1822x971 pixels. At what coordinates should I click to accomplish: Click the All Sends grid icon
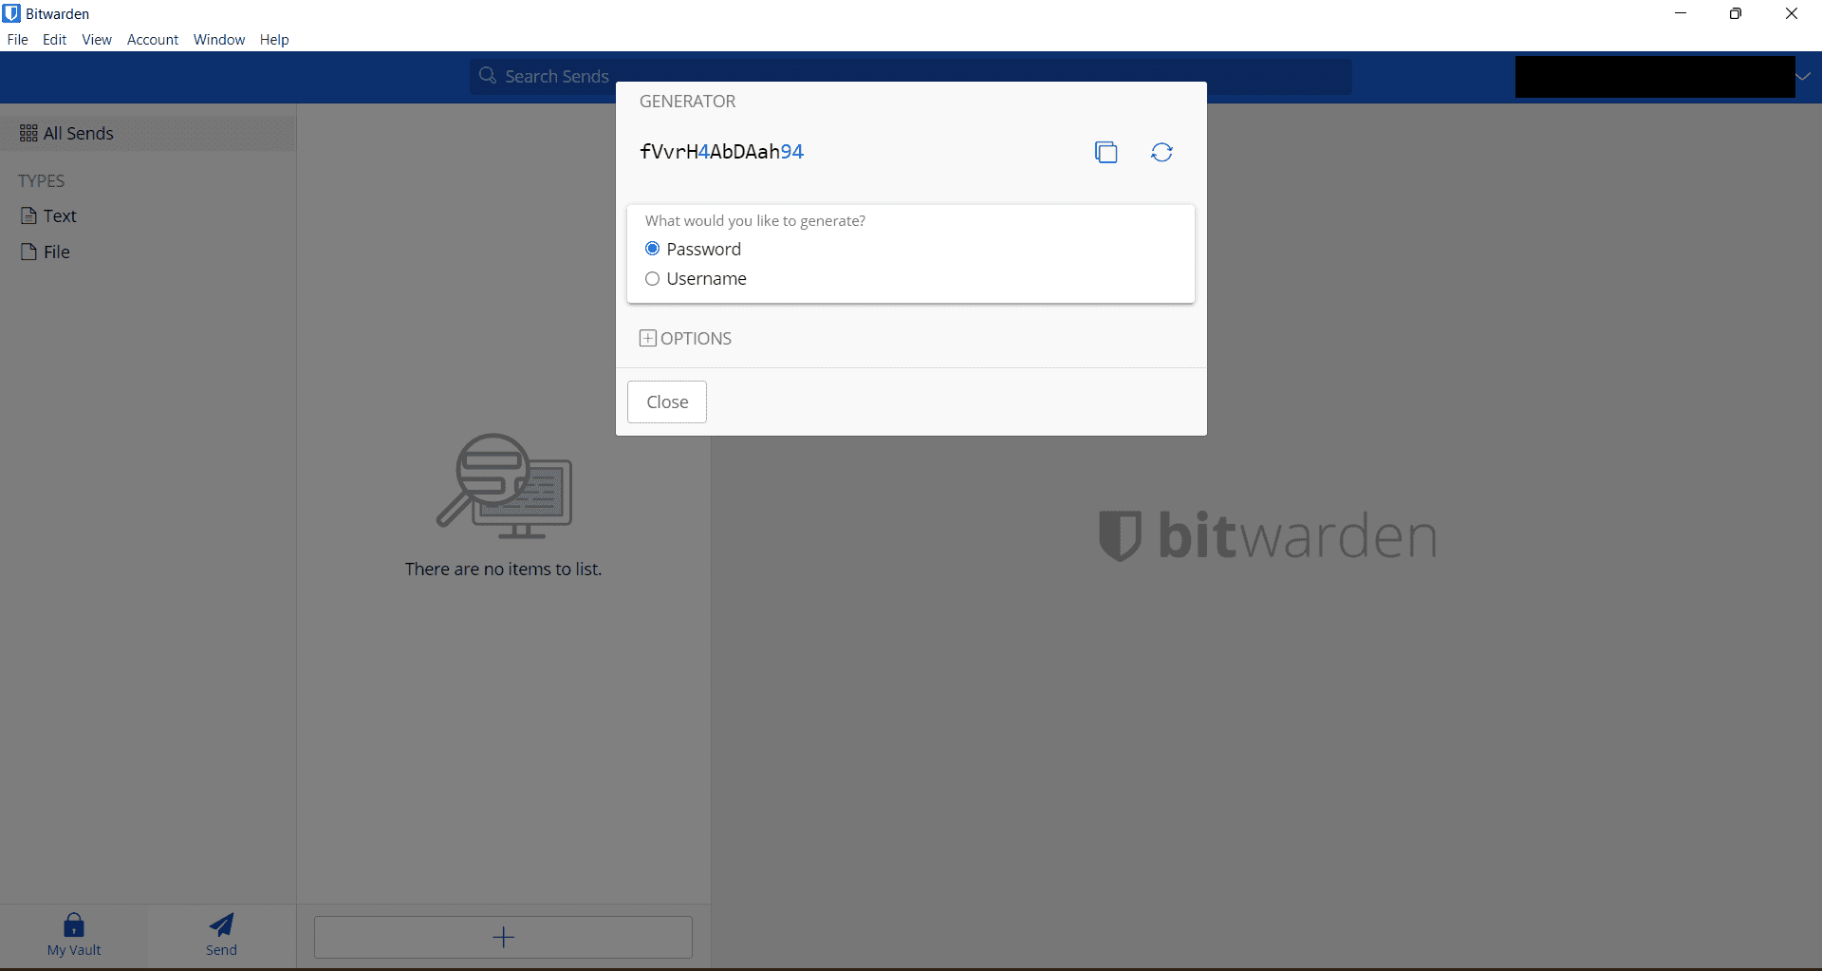click(28, 134)
